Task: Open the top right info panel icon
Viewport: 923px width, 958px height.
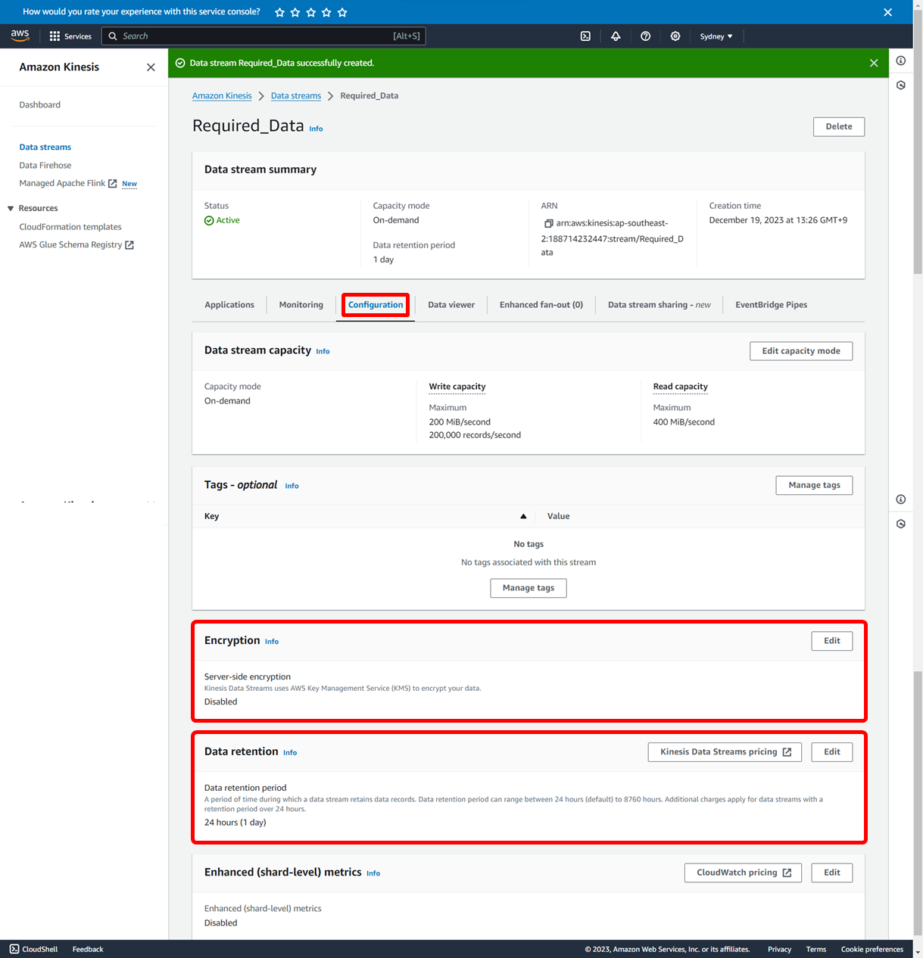Action: 901,61
